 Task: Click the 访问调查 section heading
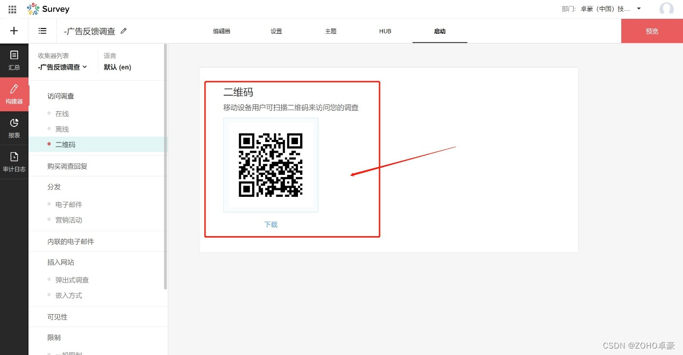[61, 96]
